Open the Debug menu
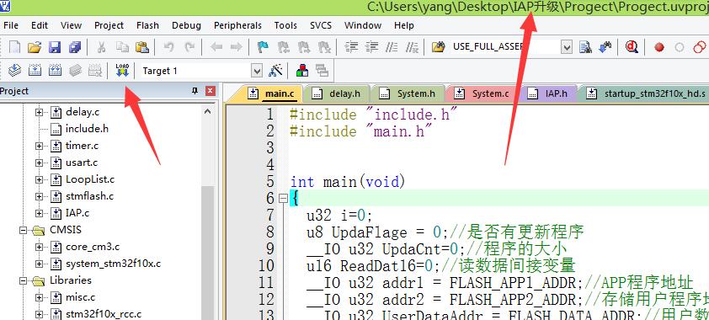Image resolution: width=709 pixels, height=320 pixels. tap(186, 25)
